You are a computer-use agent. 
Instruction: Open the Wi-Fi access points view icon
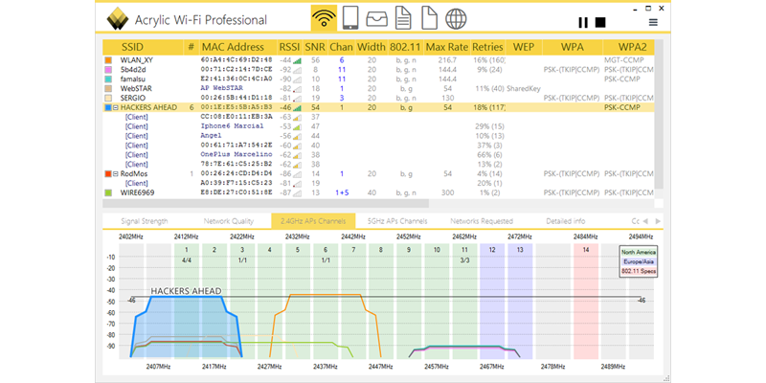click(325, 19)
